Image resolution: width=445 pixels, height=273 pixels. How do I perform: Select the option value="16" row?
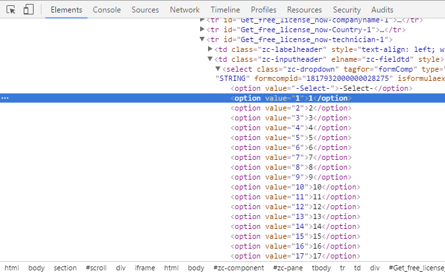pyautogui.click(x=296, y=246)
